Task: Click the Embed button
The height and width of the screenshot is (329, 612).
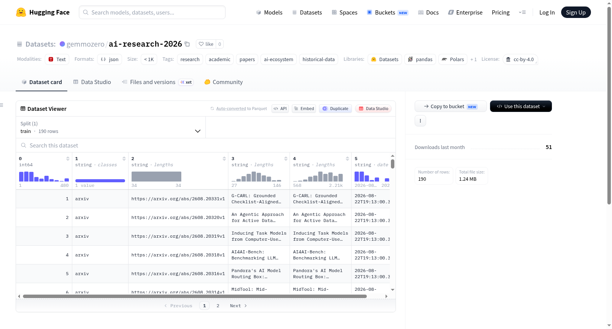Action: [x=304, y=109]
